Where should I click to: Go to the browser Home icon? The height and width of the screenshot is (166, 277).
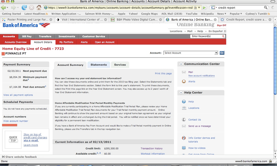[39, 8]
